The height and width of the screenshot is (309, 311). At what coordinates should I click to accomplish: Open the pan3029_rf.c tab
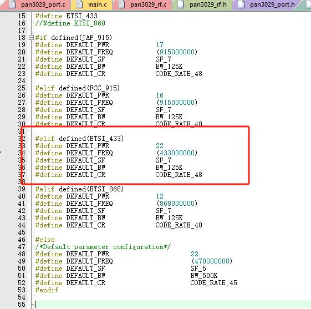point(142,4)
